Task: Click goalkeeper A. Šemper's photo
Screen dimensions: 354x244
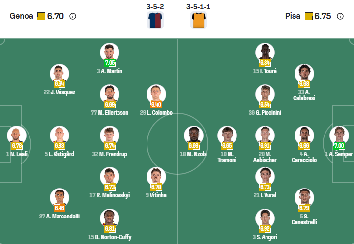Action: tap(339, 135)
